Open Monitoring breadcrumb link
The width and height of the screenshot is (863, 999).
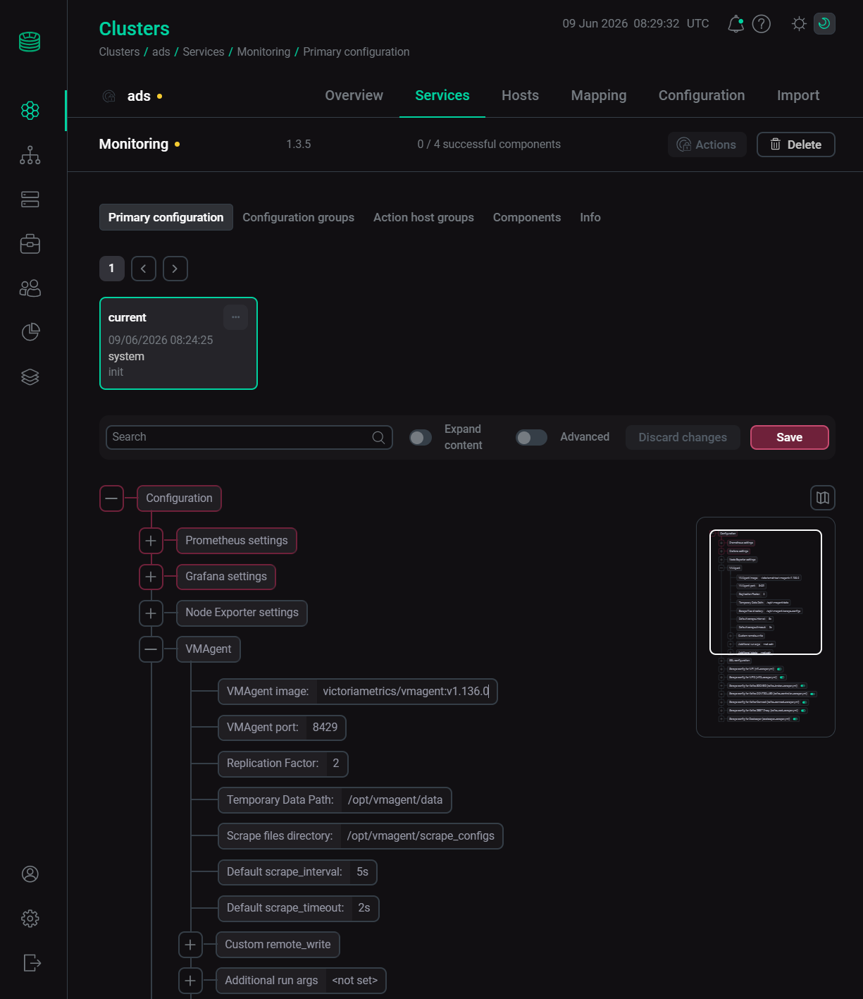[x=263, y=52]
